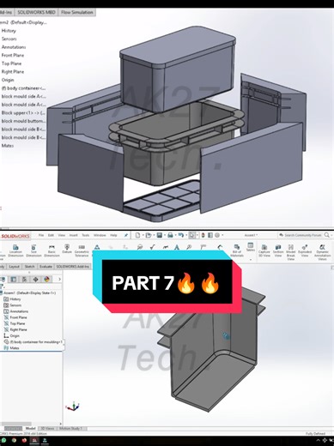The image size is (334, 446).
Task: Select Right Plane in lower tree
Action: (x=15, y=329)
